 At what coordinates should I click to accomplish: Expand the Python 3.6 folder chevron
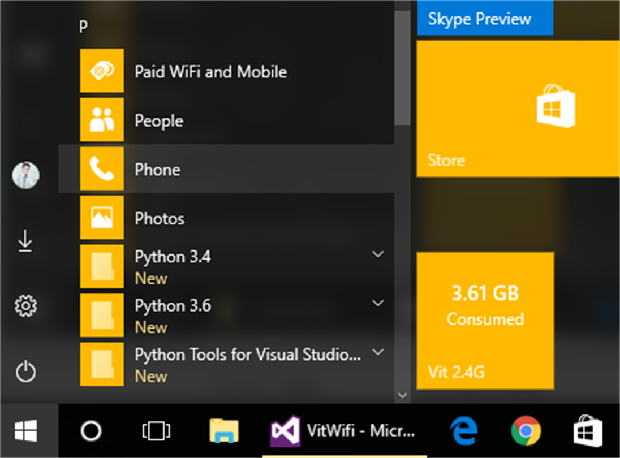[x=378, y=303]
